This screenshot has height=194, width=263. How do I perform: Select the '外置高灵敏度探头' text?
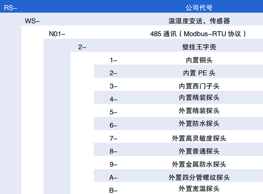pyautogui.click(x=199, y=138)
